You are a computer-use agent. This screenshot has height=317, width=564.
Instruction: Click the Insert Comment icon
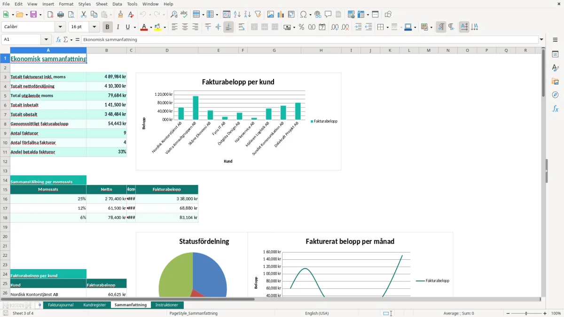[x=328, y=15]
